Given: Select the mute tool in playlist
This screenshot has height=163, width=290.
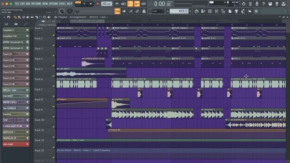Looking at the screenshot, I should (x=28, y=17).
